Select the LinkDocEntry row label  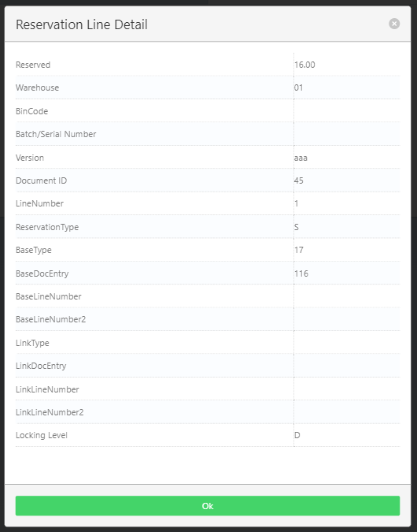pos(41,366)
